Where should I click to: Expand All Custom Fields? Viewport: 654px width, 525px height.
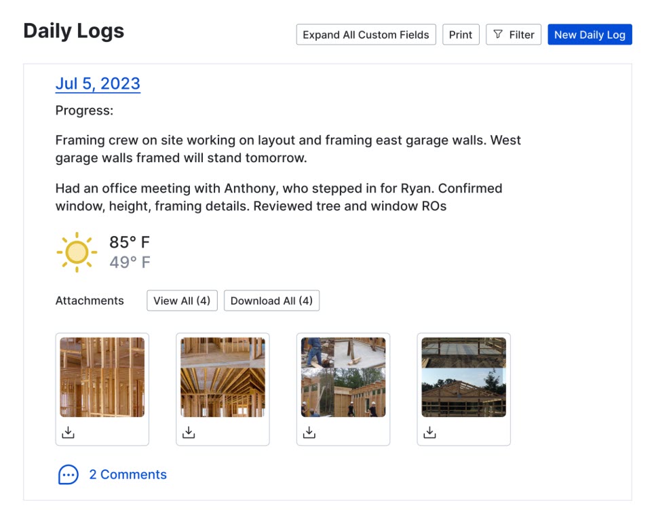click(366, 35)
